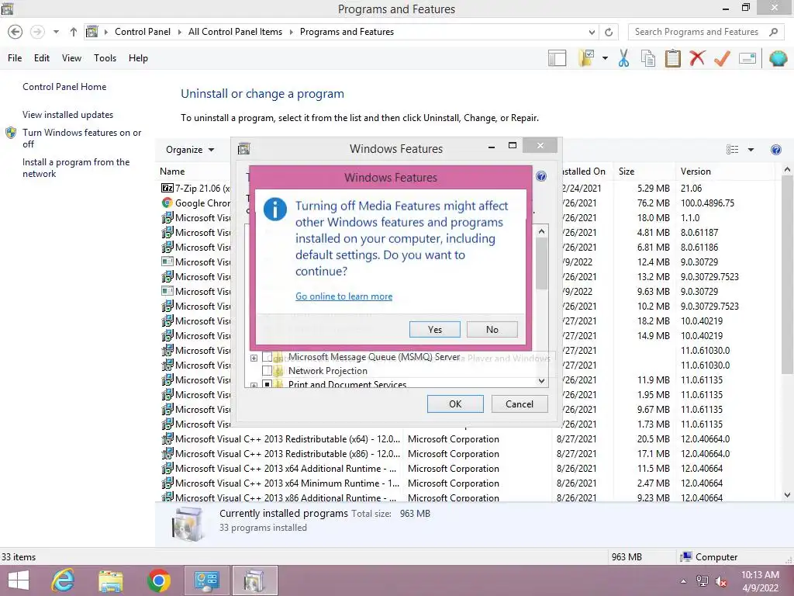Click Yes in the confirmation prompt
794x596 pixels.
[x=434, y=329]
